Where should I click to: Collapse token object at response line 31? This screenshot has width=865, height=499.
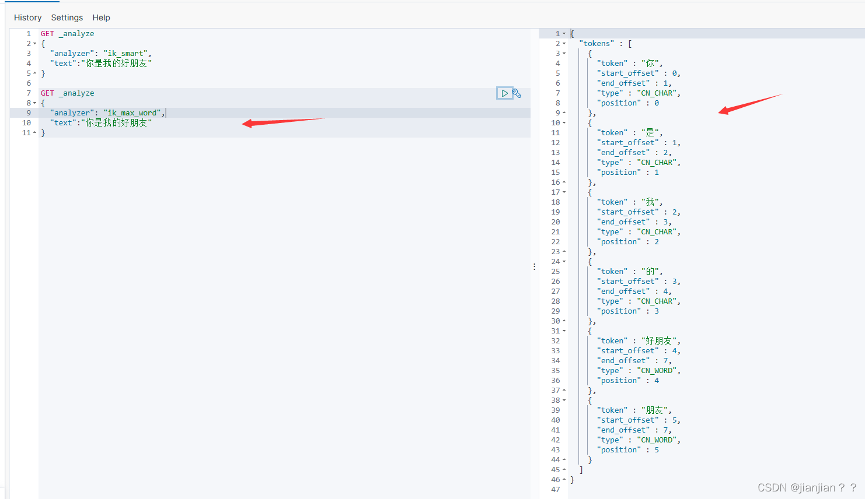(x=564, y=331)
